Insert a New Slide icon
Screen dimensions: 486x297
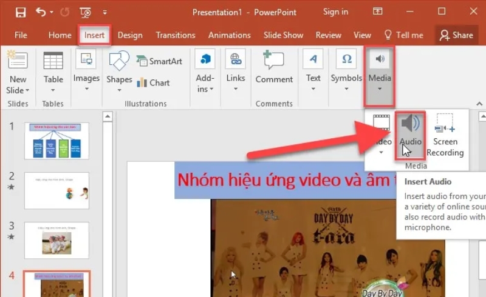(18, 59)
